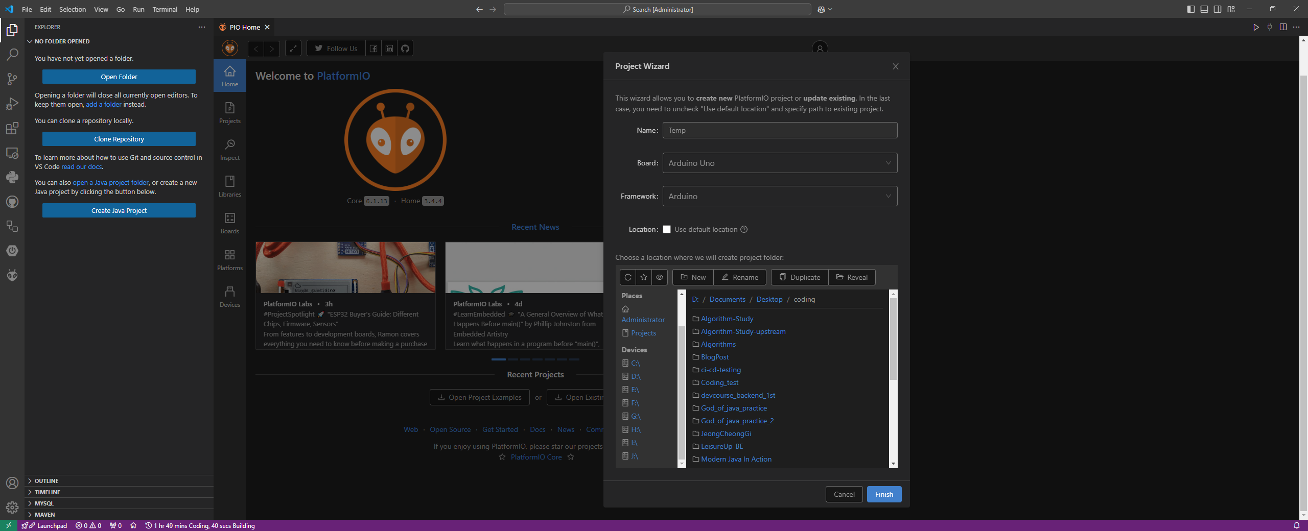Image resolution: width=1308 pixels, height=531 pixels.
Task: Close the Project Wizard dialog
Action: tap(895, 66)
